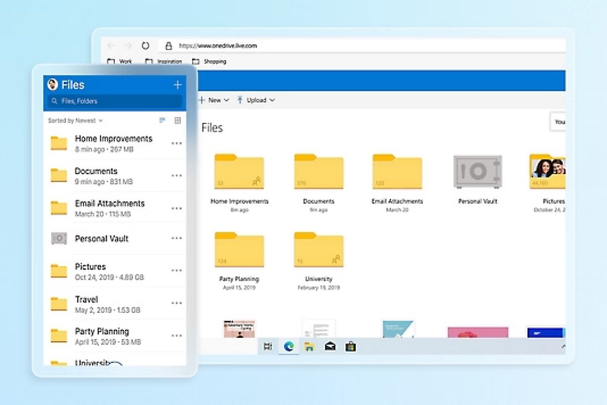Open options for the Travel folder

coord(177,303)
